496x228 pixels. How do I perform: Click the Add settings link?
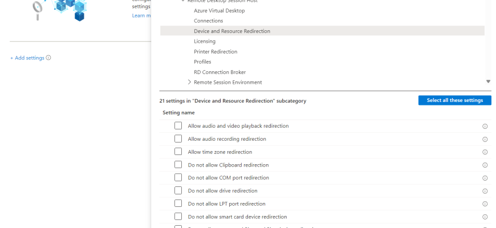27,58
